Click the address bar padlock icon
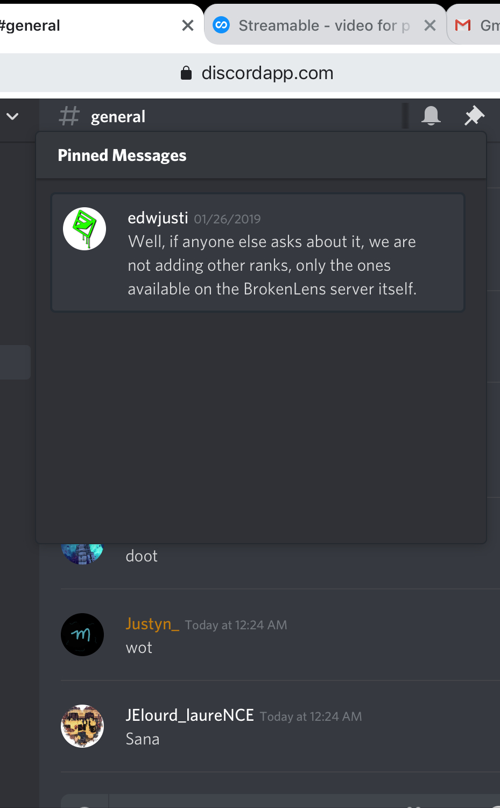This screenshot has height=808, width=500. (186, 73)
